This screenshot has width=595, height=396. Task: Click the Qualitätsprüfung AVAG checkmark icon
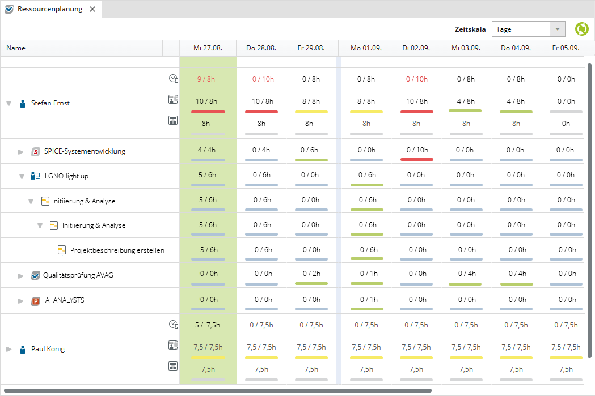[35, 276]
